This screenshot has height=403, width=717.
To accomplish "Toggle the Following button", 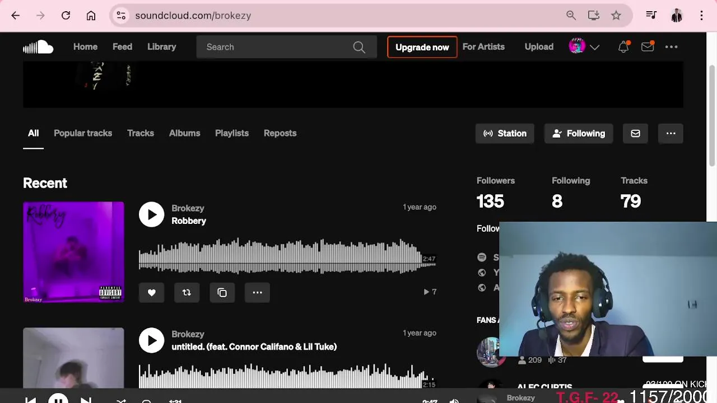I will 579,133.
